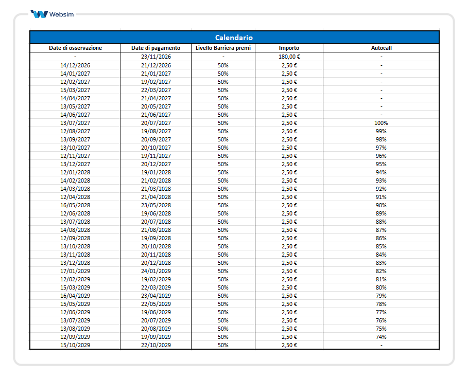Select payment date 23/04/2029
Screen dimensions: 468x379
[x=156, y=296]
